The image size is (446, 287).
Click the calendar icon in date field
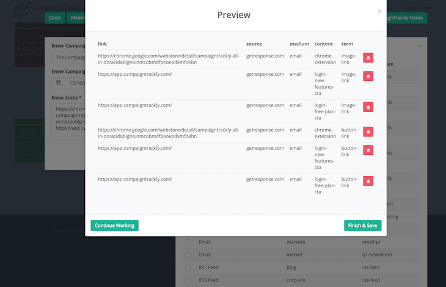click(58, 83)
